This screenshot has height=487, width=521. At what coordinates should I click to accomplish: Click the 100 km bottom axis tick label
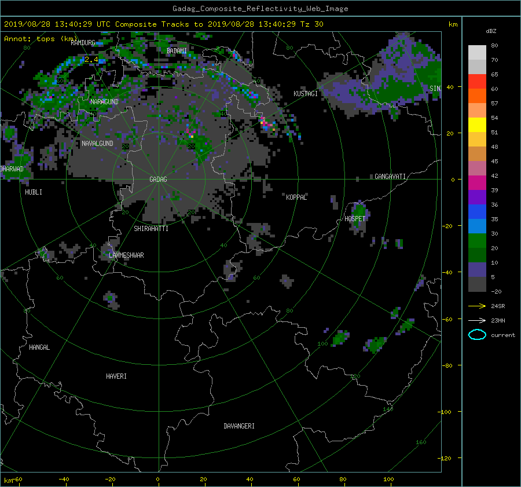[388, 479]
